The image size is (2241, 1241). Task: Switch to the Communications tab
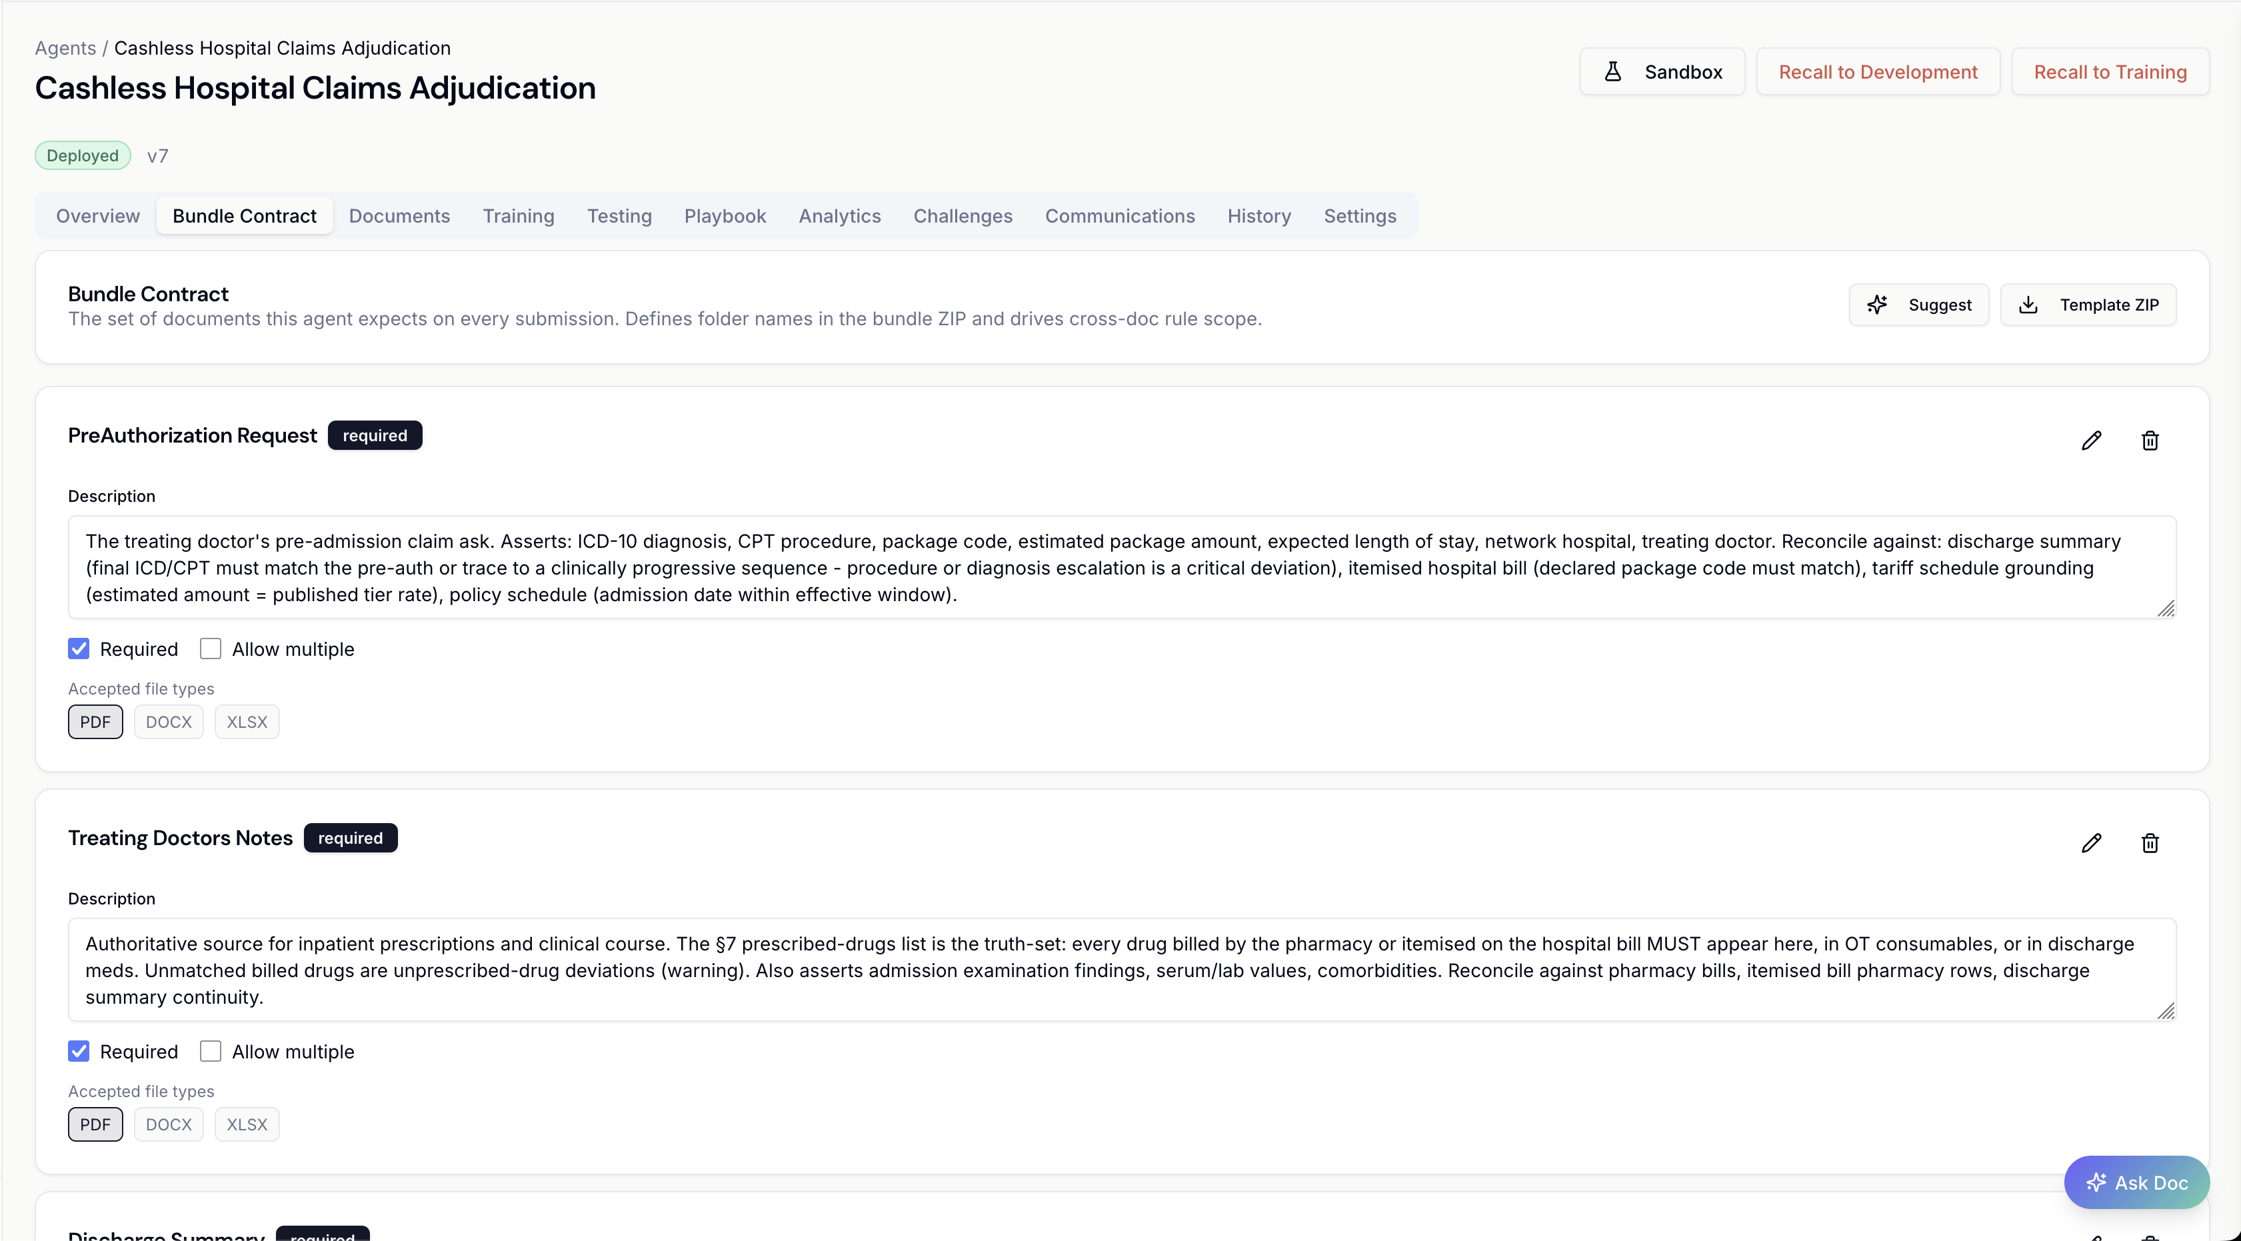click(1120, 216)
